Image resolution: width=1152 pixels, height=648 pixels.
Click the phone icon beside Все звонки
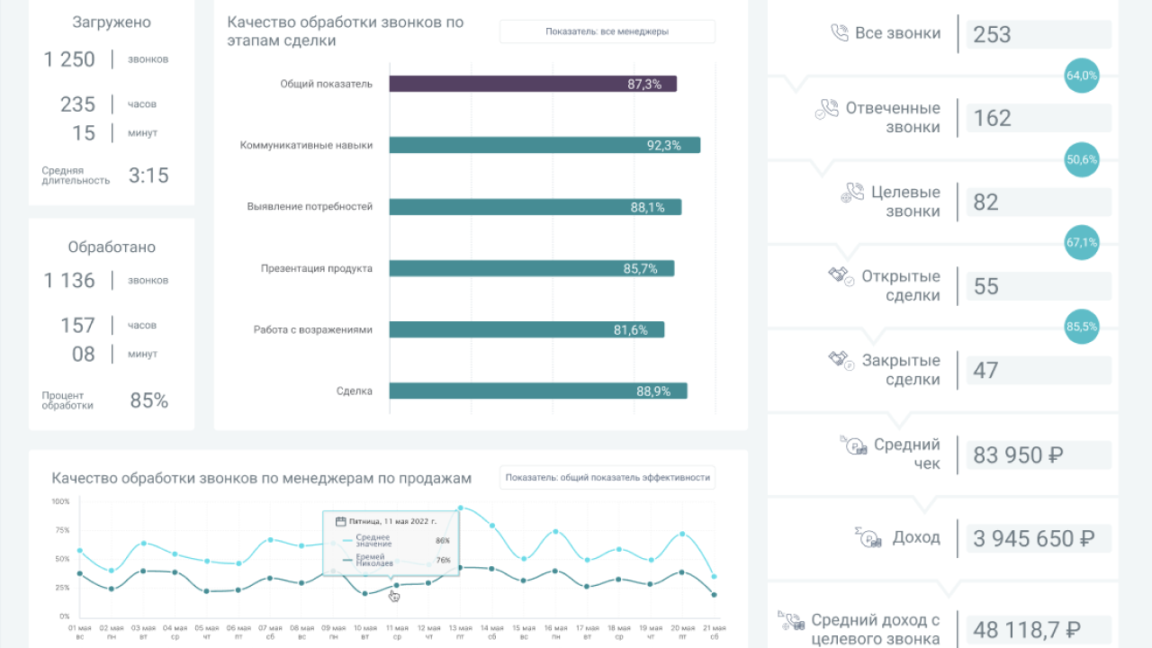click(839, 33)
